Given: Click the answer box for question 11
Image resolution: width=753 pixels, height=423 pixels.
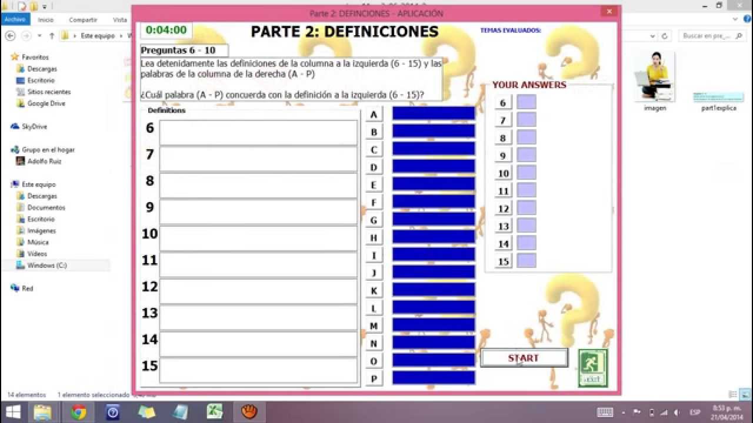Looking at the screenshot, I should pyautogui.click(x=527, y=190).
